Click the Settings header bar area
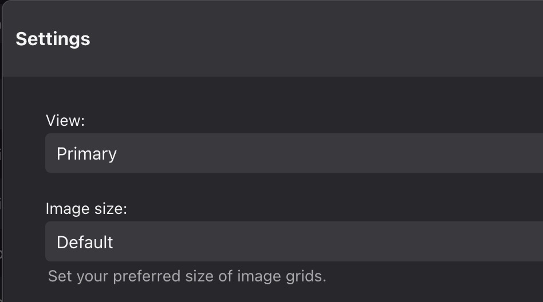This screenshot has width=543, height=302. (273, 39)
